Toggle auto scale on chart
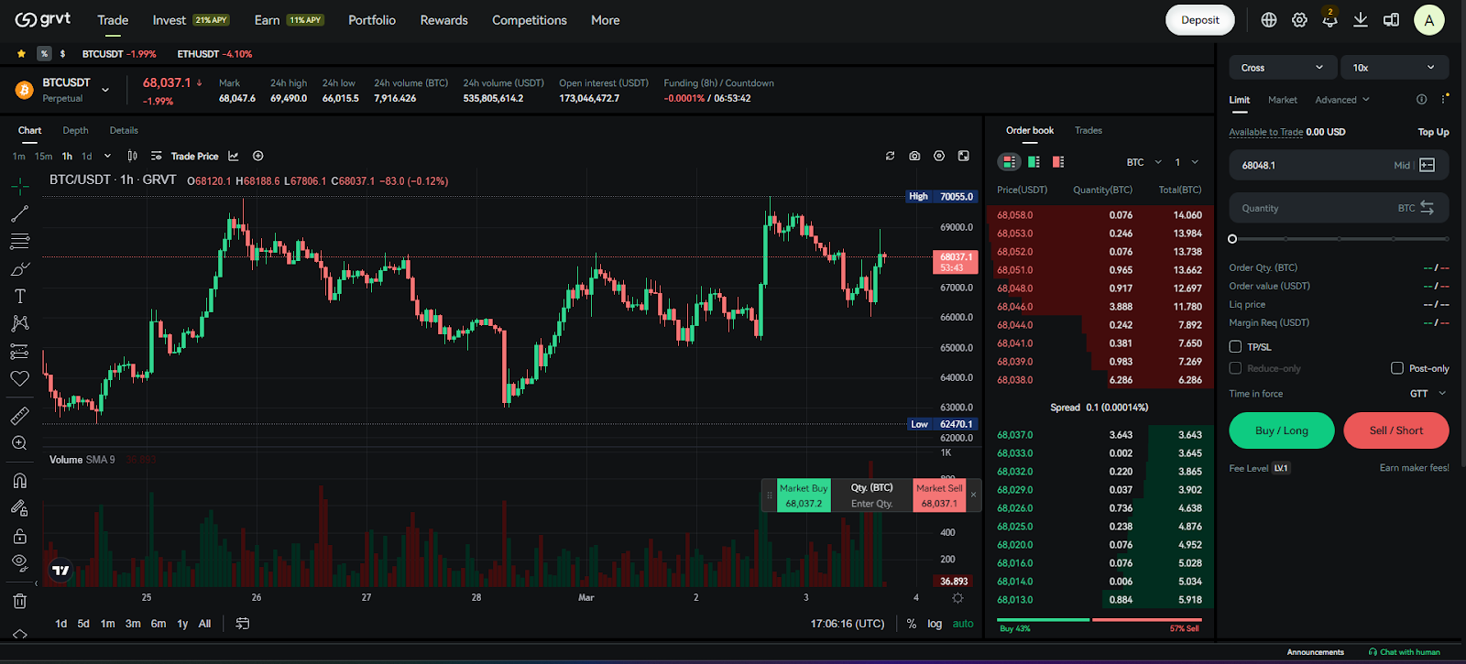The height and width of the screenshot is (664, 1466). point(963,624)
